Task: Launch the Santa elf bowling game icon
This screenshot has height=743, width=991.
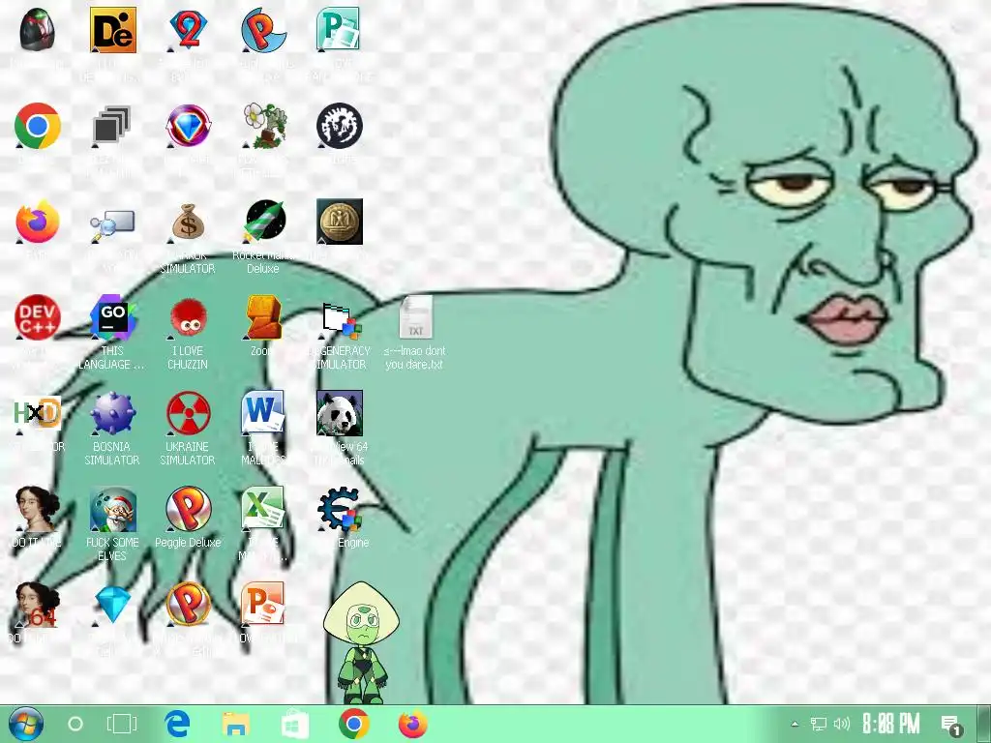Action: coord(112,509)
